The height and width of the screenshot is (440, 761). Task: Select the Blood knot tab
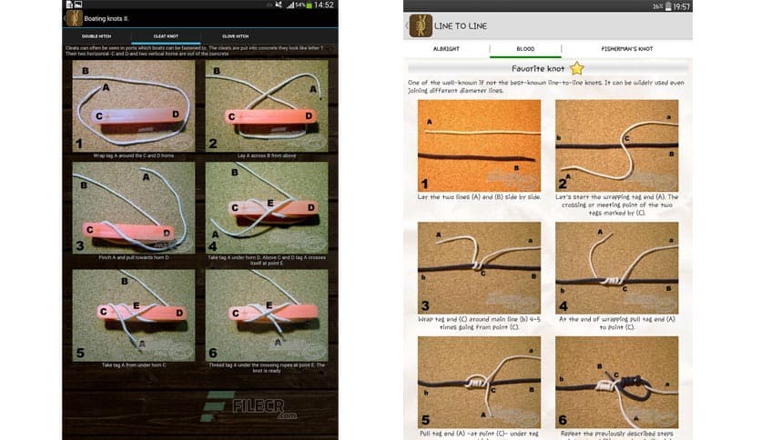tap(525, 49)
